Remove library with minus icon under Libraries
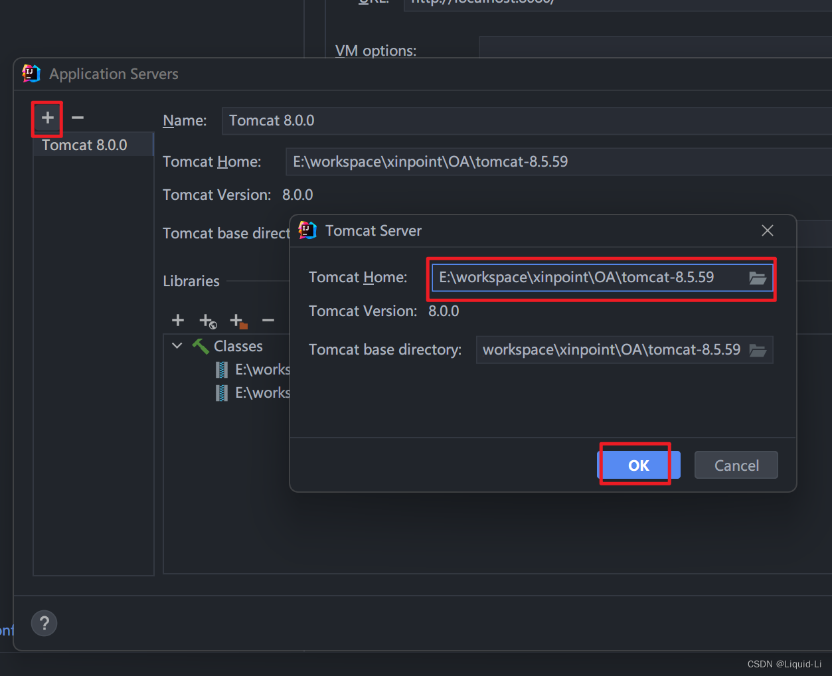 [x=268, y=320]
